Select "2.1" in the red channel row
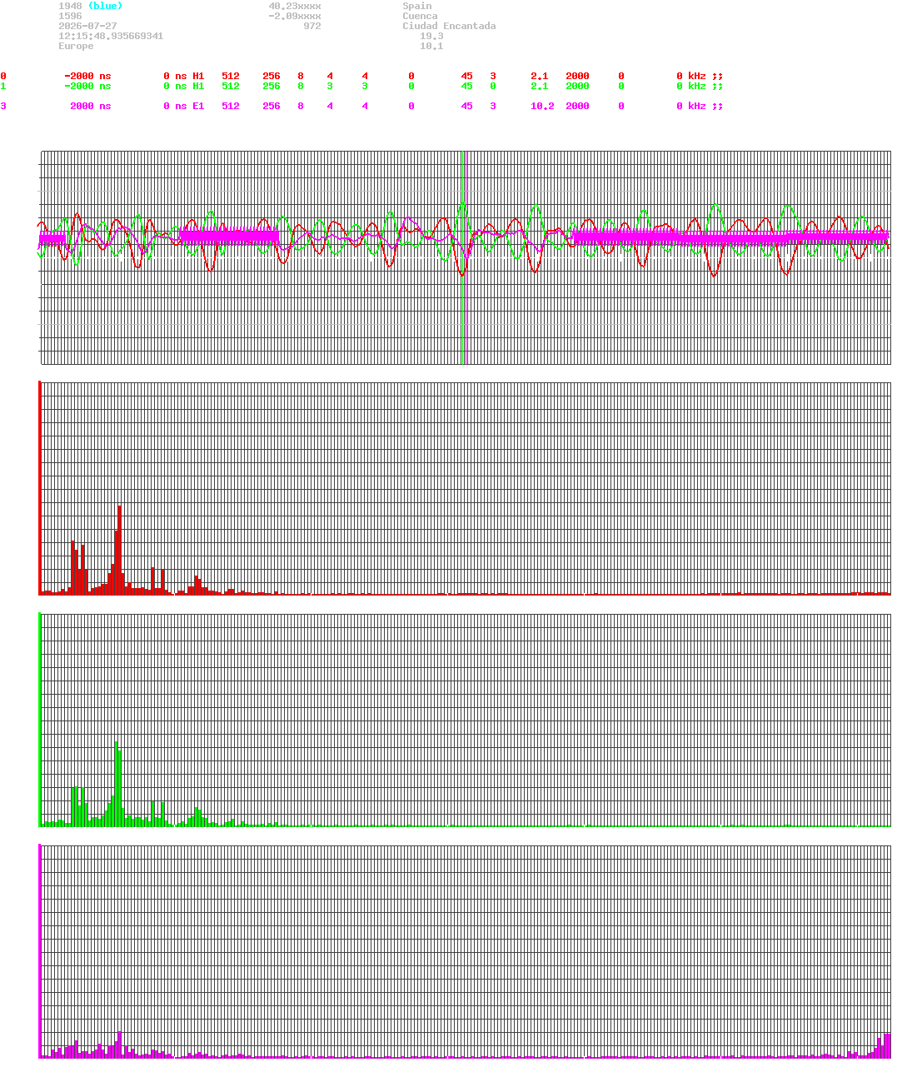This screenshot has width=912, height=1077. click(x=540, y=76)
